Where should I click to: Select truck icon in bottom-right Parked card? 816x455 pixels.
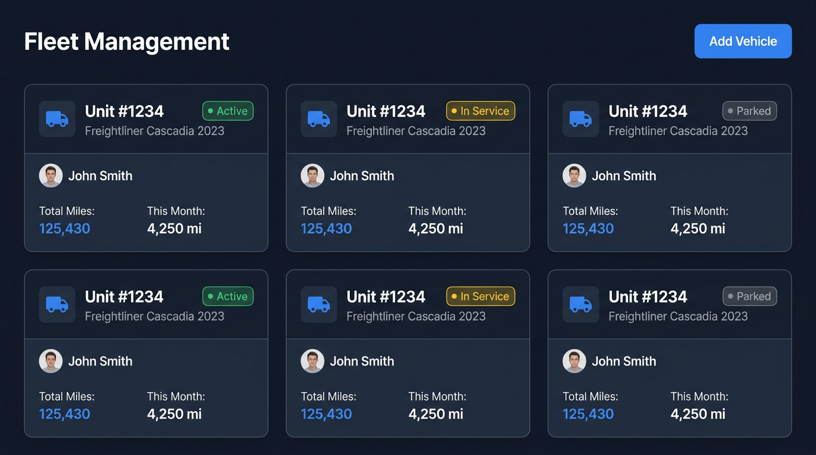[581, 305]
